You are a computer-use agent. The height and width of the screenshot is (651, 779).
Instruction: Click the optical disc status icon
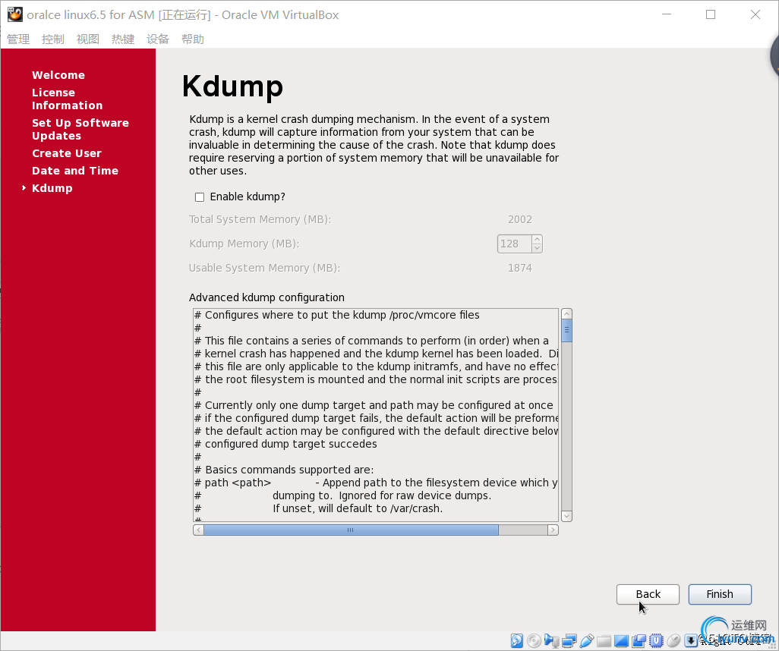pos(535,641)
